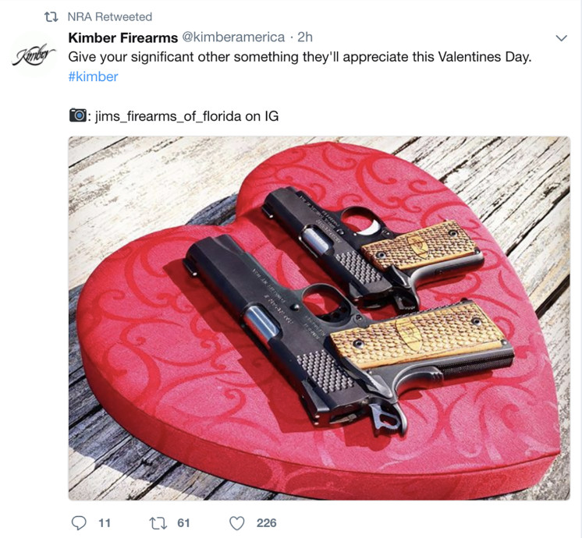Image resolution: width=582 pixels, height=538 pixels.
Task: Open the Kimber Firearms profile name
Action: (123, 37)
